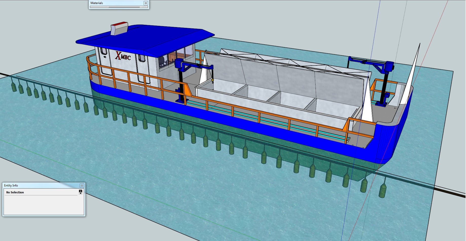
Task: Click the Entity Info title bar
Action: click(38, 186)
